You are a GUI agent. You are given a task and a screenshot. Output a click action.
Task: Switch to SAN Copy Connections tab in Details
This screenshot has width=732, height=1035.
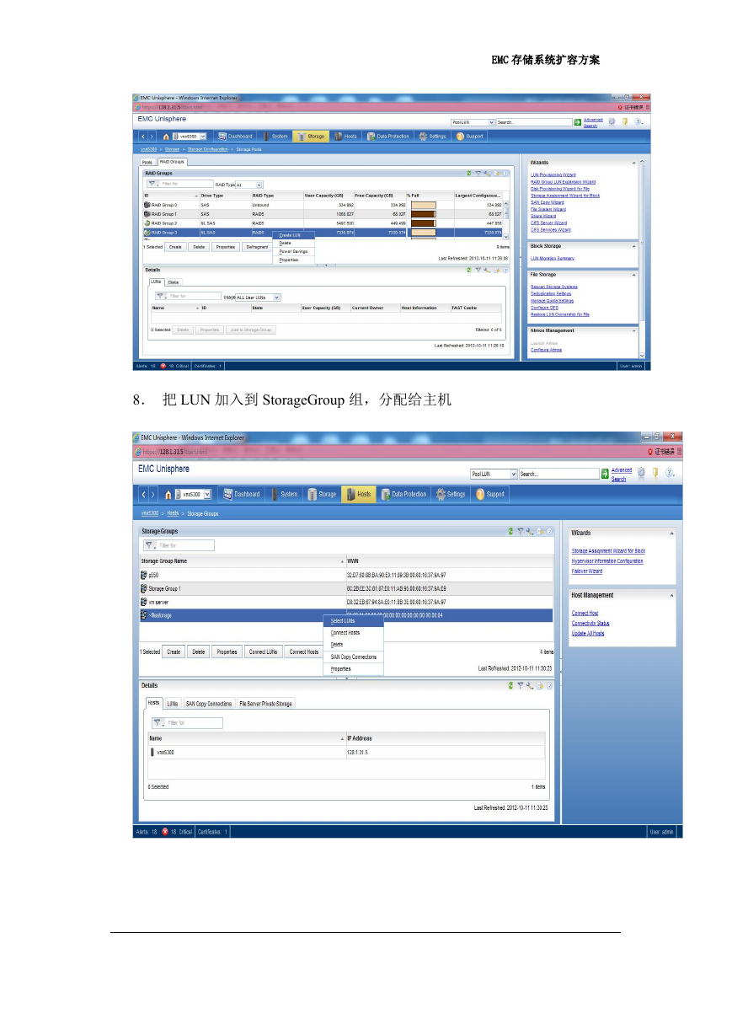pyautogui.click(x=208, y=703)
